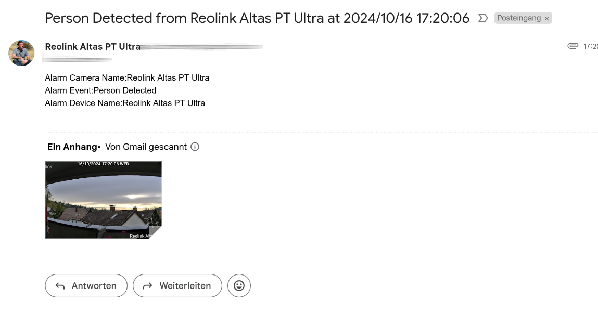Click the "Von Gmail gescannt" text
Screen dimensions: 598x327
click(146, 147)
